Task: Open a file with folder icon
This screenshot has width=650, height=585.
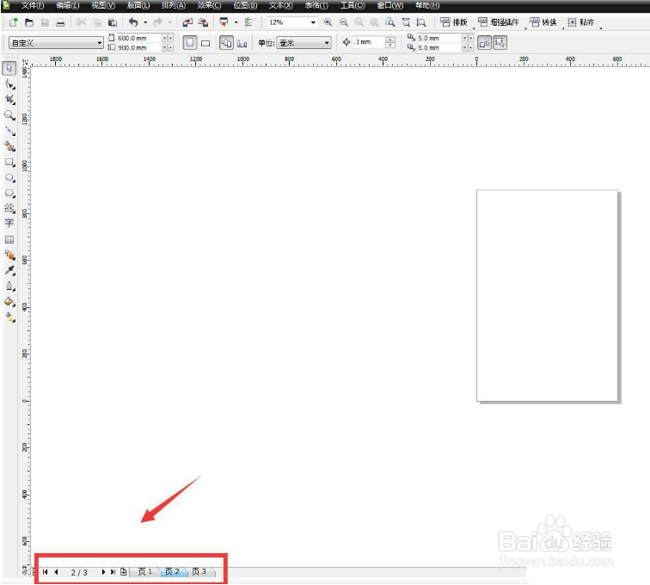Action: pyautogui.click(x=29, y=22)
